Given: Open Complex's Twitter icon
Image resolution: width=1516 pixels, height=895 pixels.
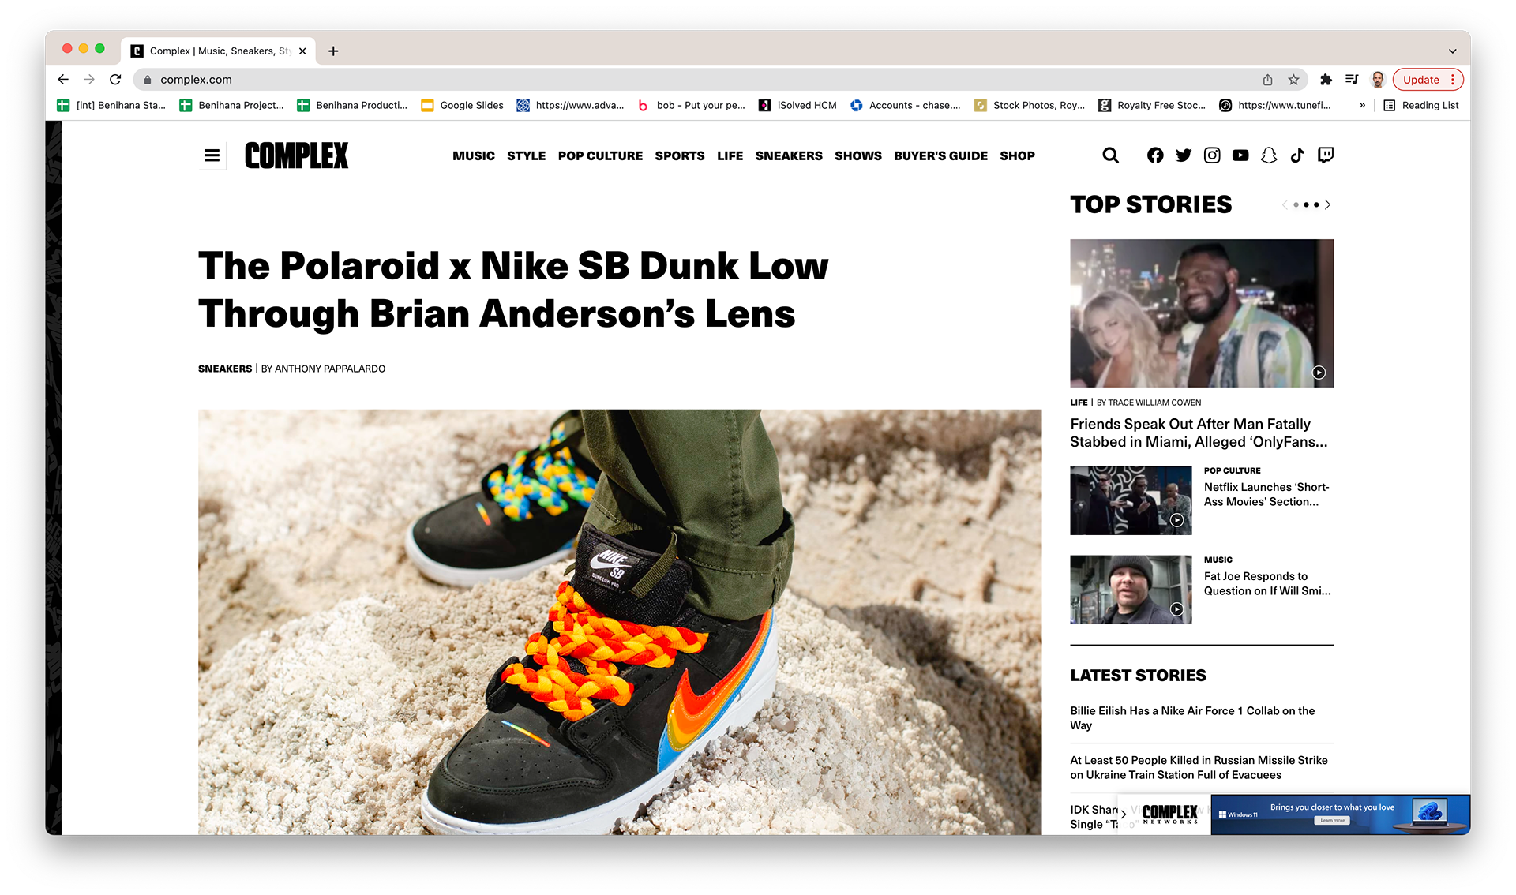Looking at the screenshot, I should [x=1184, y=155].
